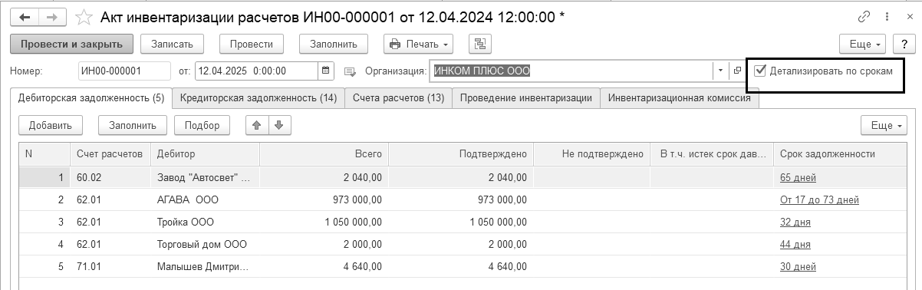Image resolution: width=922 pixels, height=290 pixels.
Task: Open help with the question mark button
Action: (x=903, y=44)
